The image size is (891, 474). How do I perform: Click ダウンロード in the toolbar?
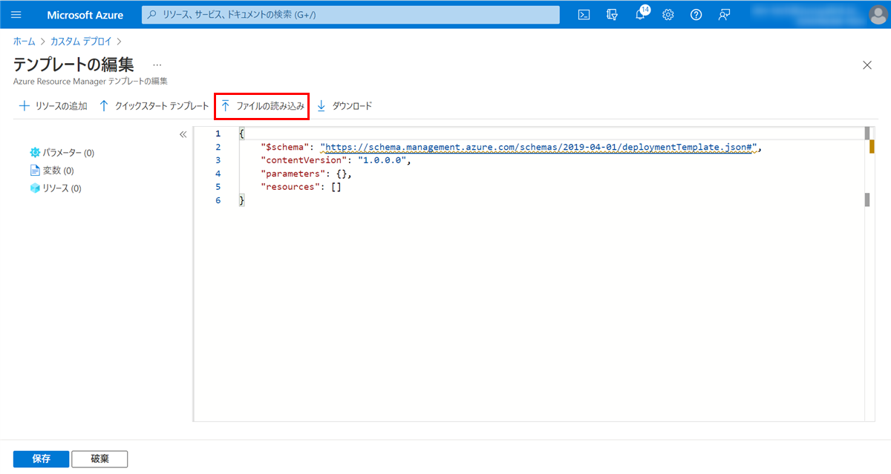[x=345, y=106]
